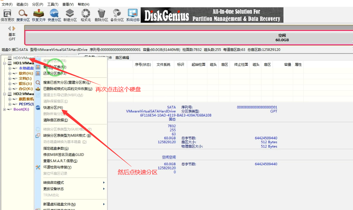This screenshot has width=353, height=210.
Task: Click the 起始柱面 column header
Action: tap(198, 65)
